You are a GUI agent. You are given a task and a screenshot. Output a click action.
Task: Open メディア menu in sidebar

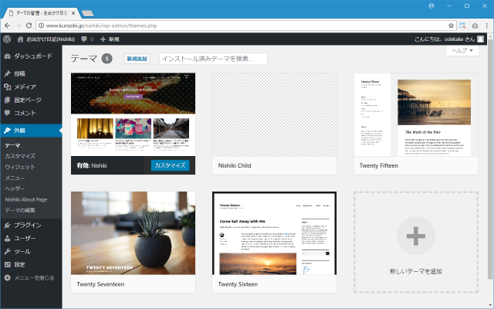pyautogui.click(x=31, y=87)
